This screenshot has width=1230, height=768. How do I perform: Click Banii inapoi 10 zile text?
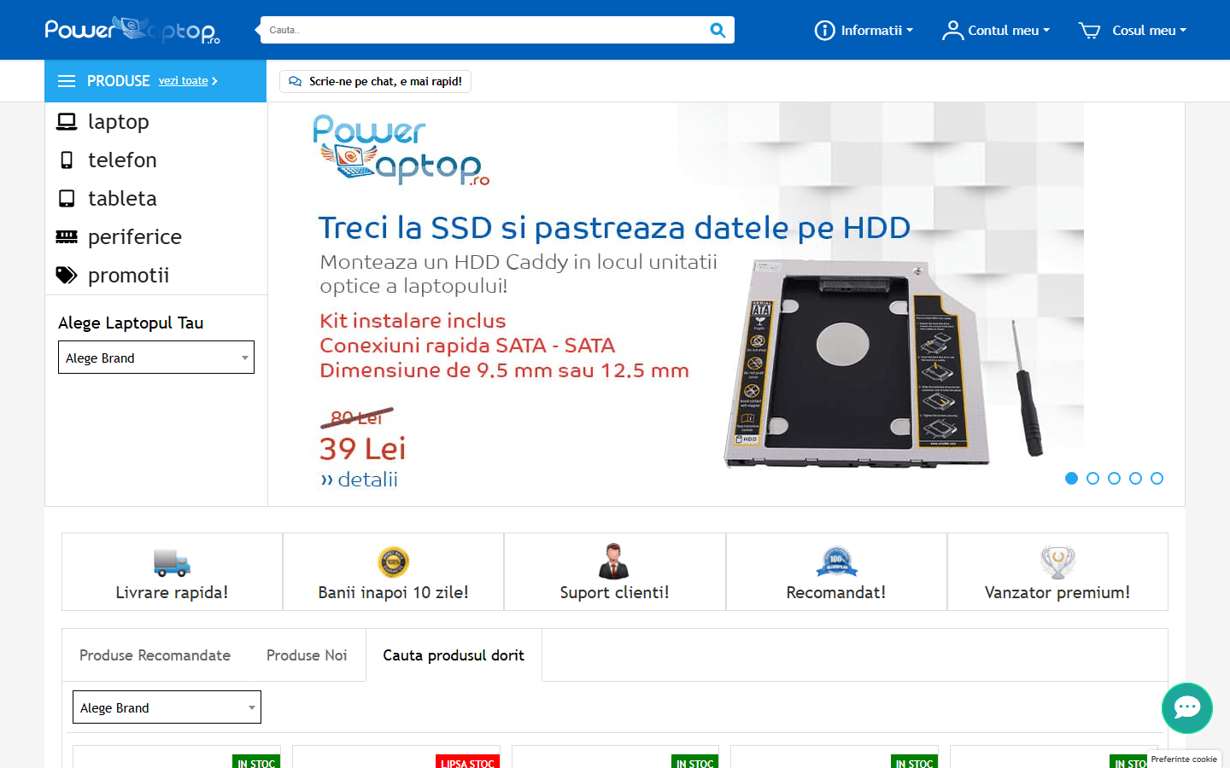[x=393, y=593]
